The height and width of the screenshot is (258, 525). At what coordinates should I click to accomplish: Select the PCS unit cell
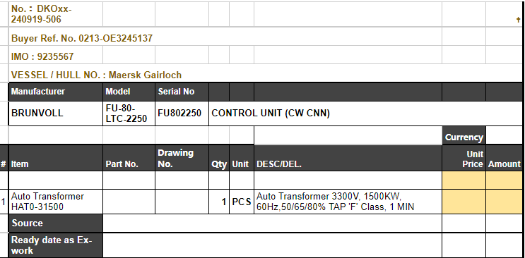pyautogui.click(x=242, y=202)
